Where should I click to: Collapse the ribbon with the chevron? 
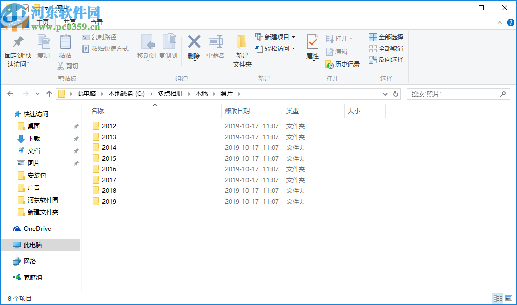(499, 23)
